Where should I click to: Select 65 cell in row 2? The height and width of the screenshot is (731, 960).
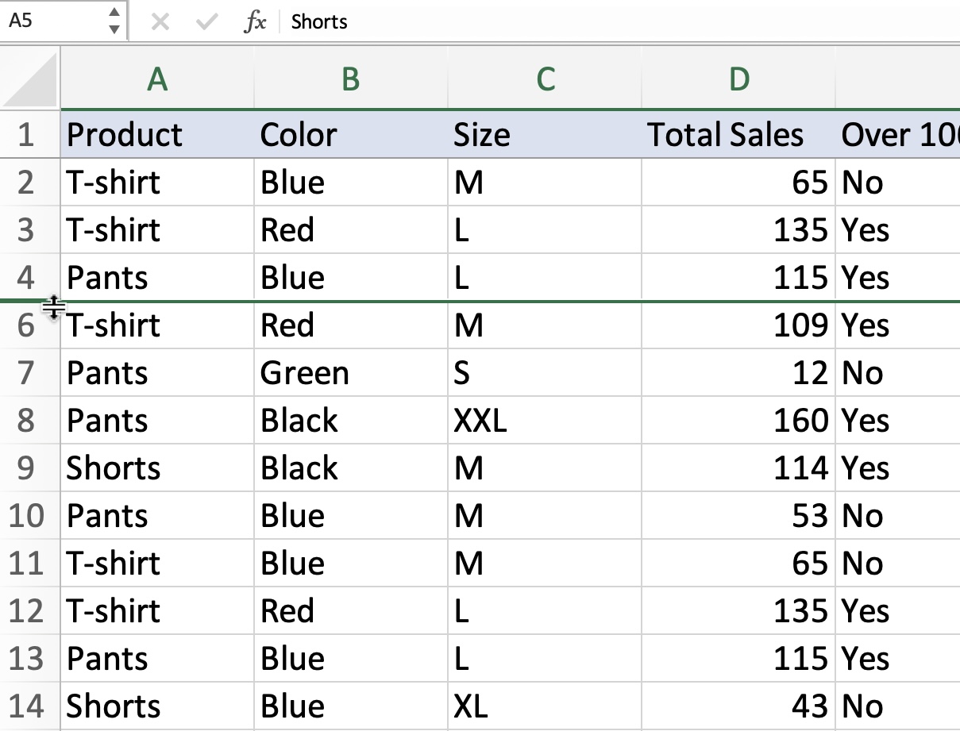point(738,182)
